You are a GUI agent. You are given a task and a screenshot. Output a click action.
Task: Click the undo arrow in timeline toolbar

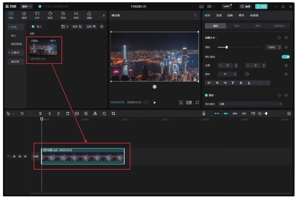(22, 114)
